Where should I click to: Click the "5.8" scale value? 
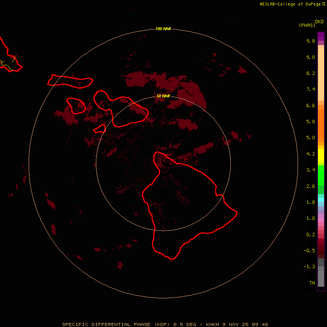coord(311,122)
